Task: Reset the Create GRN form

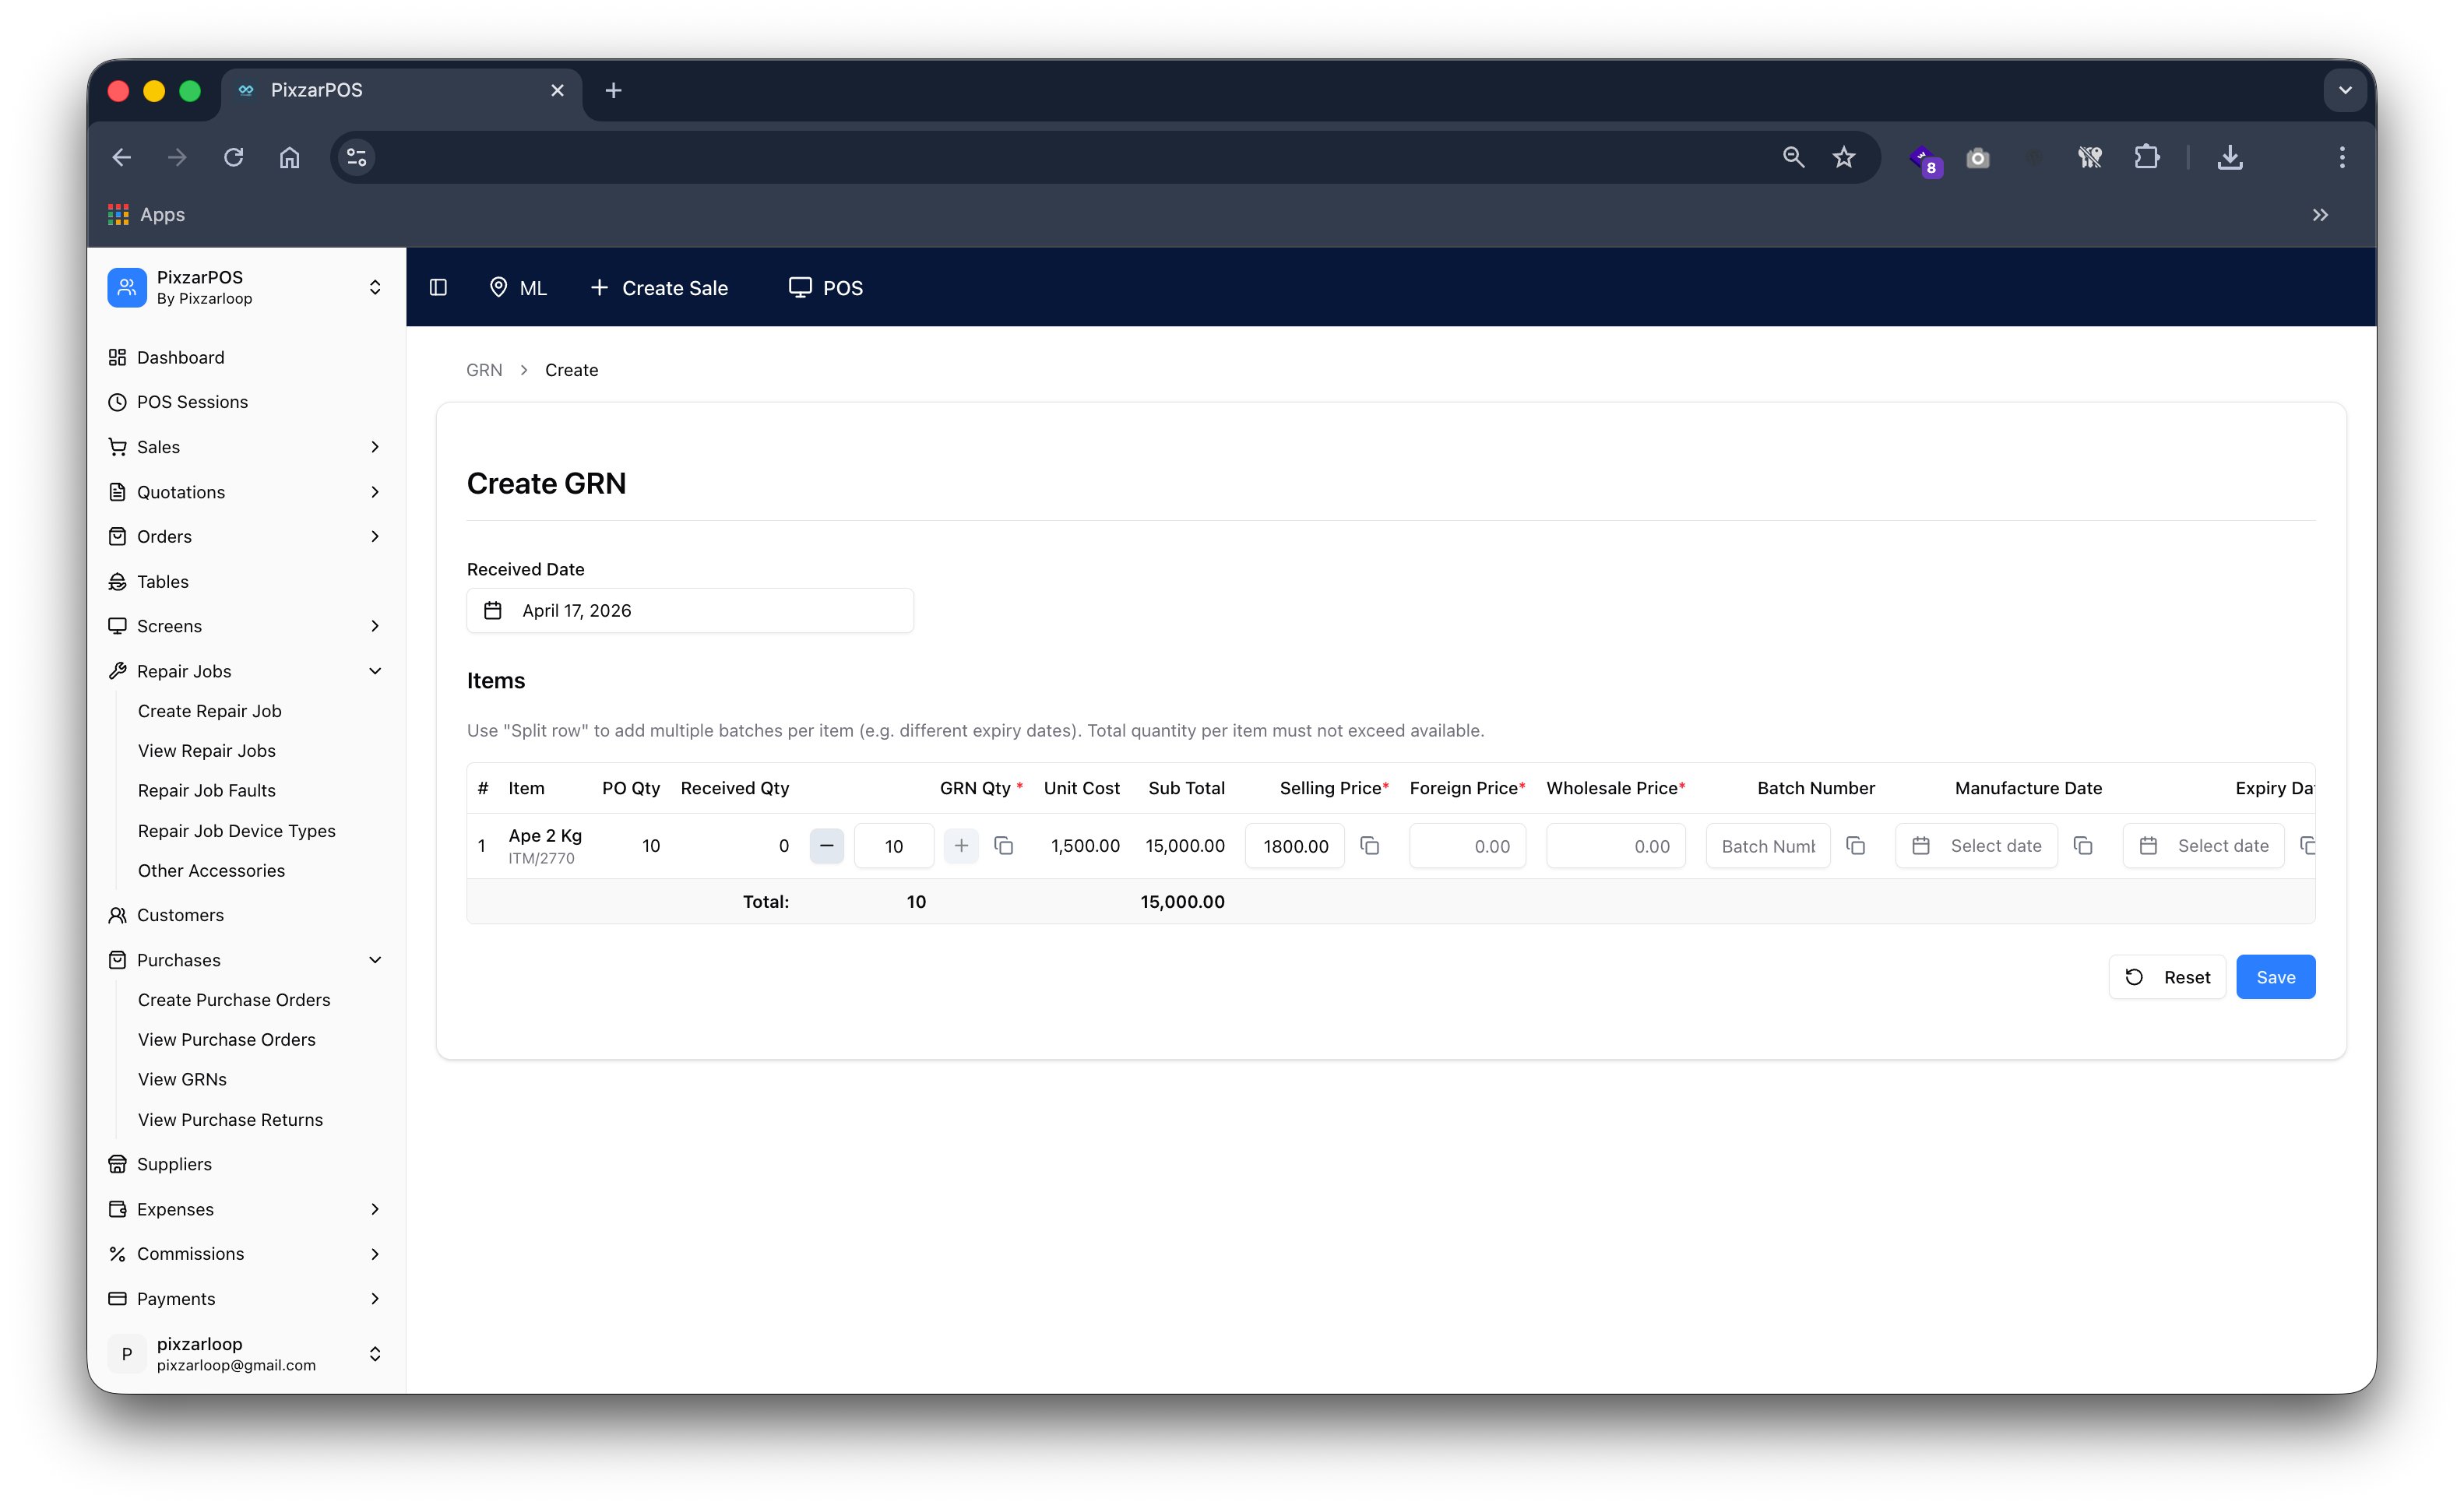Action: pos(2167,977)
